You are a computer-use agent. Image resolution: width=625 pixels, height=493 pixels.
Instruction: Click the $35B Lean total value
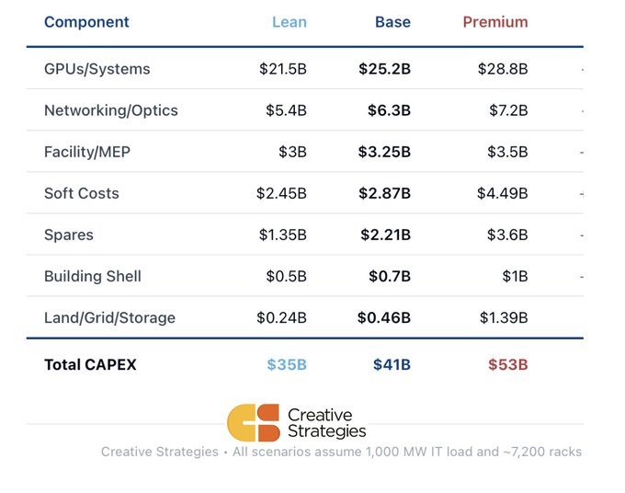pos(287,364)
